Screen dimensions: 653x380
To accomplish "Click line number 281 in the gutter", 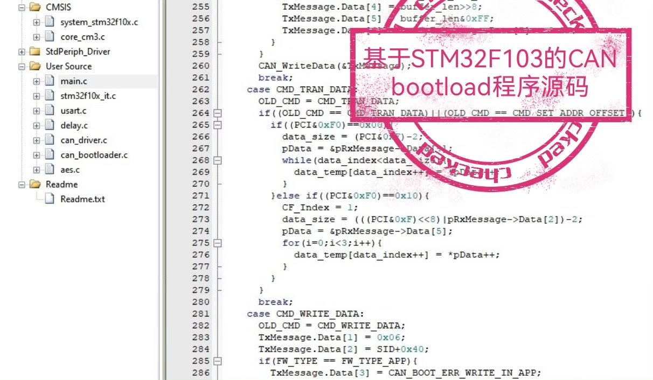I will [x=200, y=313].
